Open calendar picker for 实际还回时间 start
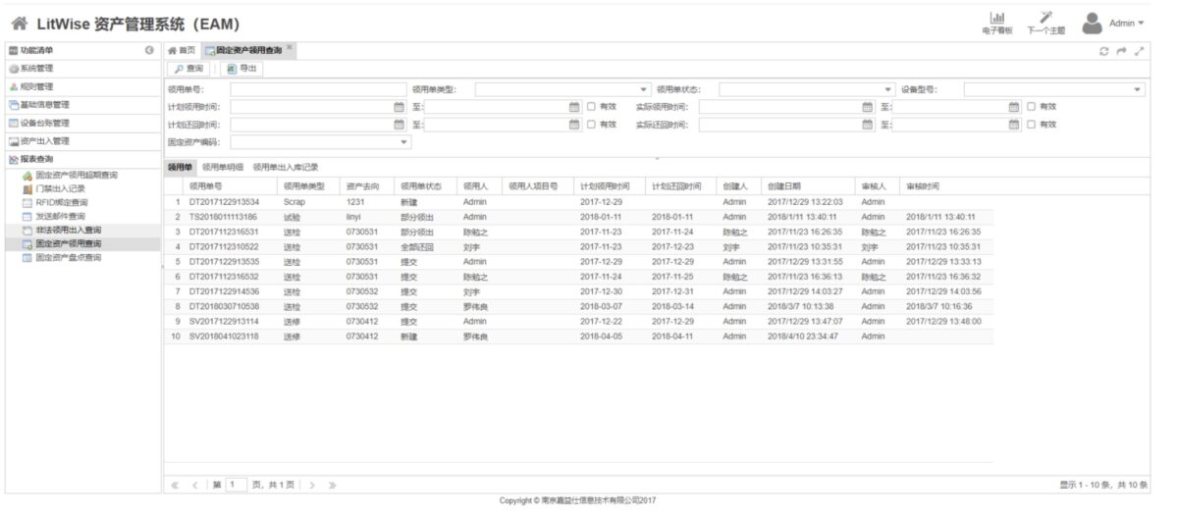1178x518 pixels. pos(867,125)
